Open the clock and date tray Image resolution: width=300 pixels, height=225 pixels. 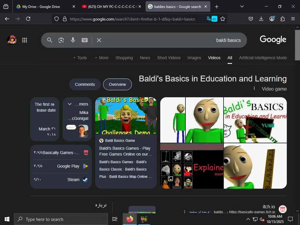pos(275,219)
